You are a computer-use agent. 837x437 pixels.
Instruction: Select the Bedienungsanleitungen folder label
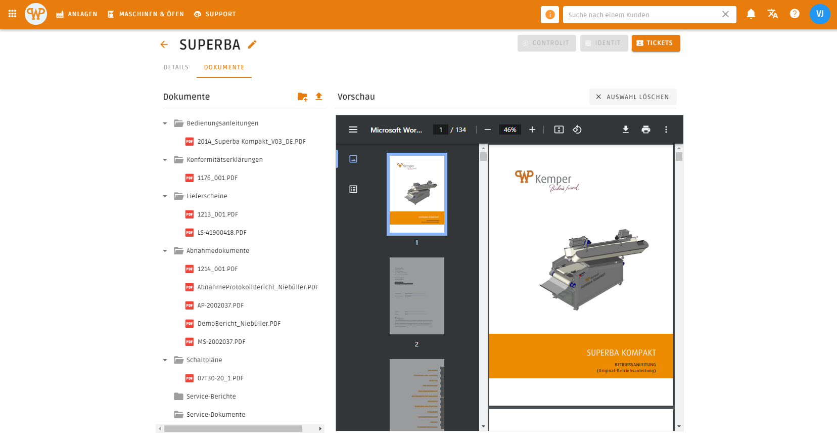click(222, 123)
